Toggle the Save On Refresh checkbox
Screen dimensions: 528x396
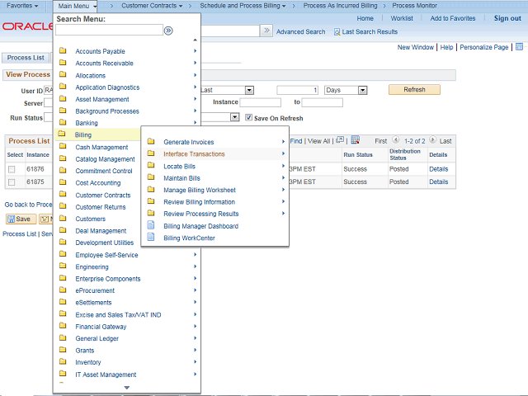(x=249, y=118)
